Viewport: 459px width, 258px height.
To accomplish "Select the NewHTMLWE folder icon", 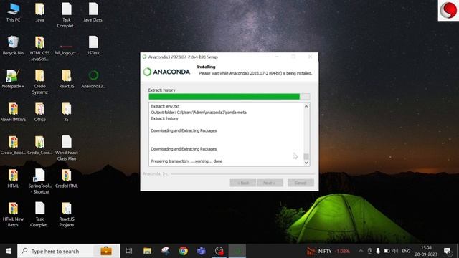I will pos(13,112).
